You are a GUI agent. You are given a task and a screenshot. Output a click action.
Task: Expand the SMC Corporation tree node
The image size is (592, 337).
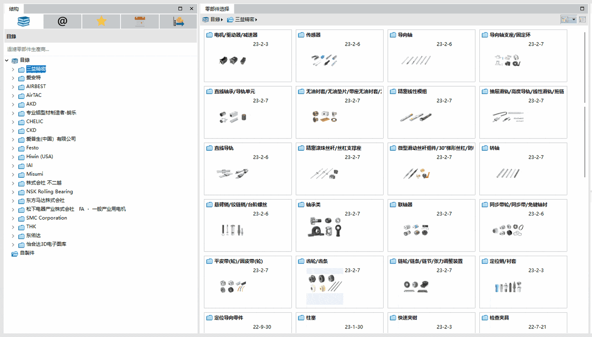[13, 218]
